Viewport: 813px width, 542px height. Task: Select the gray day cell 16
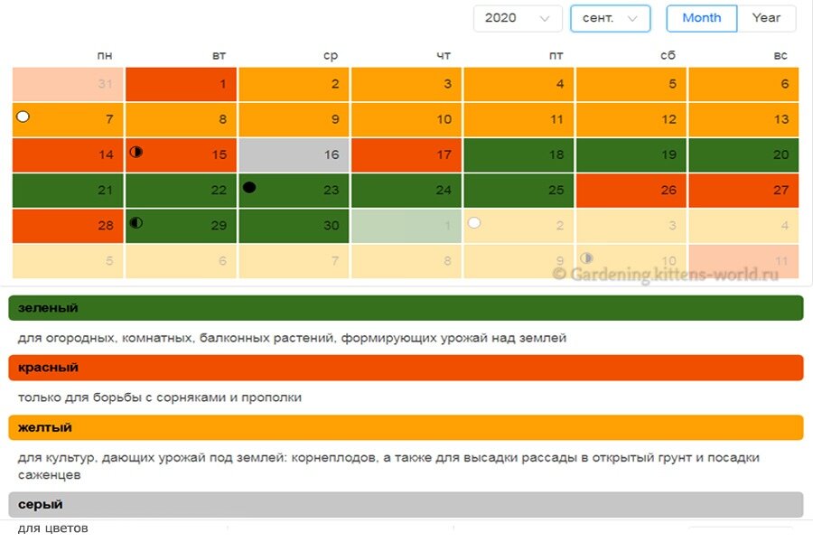coord(294,154)
